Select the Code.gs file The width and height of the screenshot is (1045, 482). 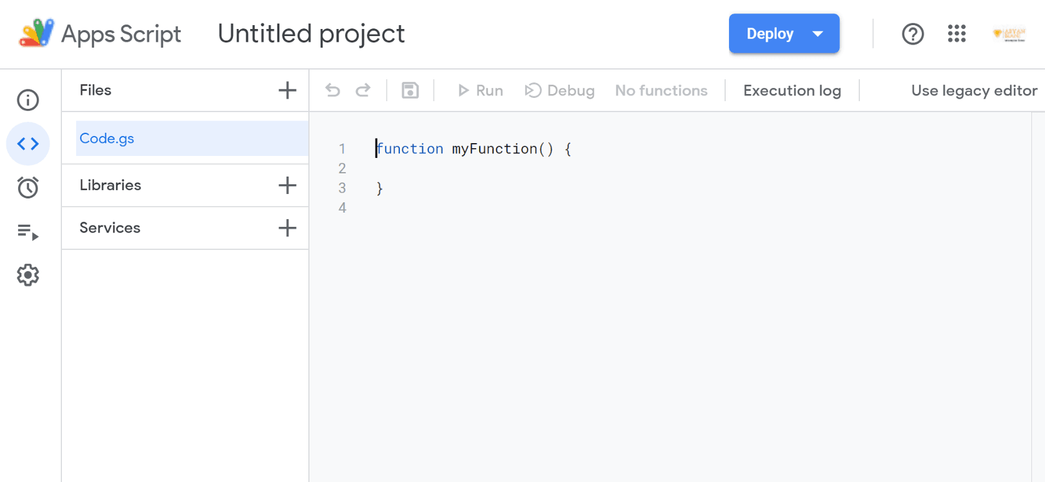[192, 139]
